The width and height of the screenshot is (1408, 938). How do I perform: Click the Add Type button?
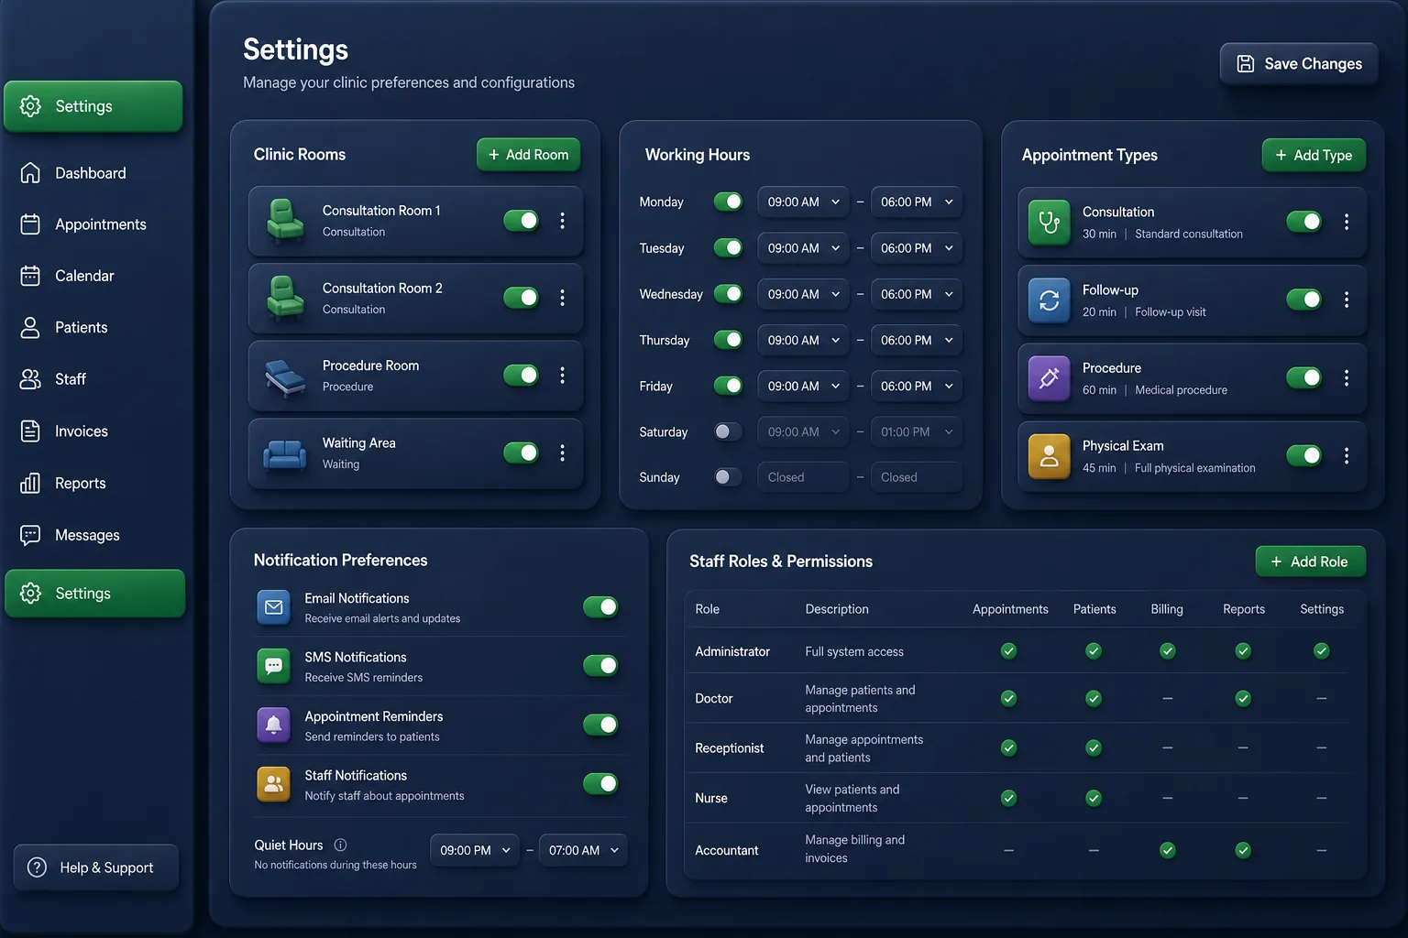[1314, 156]
